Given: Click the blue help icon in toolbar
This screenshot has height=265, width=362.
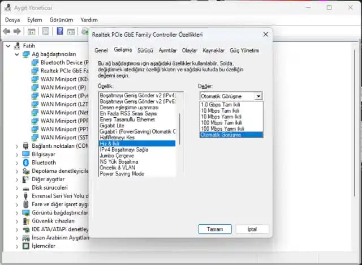Looking at the screenshot, I should [x=59, y=31].
